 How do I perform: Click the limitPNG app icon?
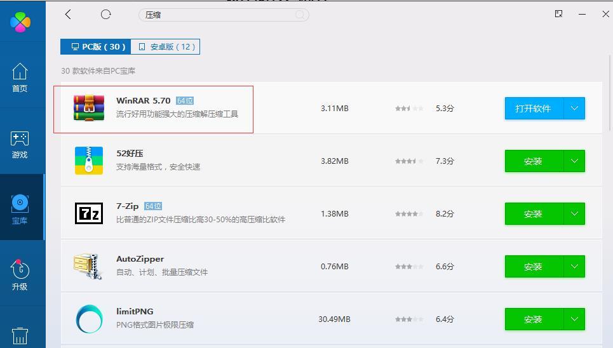89,319
